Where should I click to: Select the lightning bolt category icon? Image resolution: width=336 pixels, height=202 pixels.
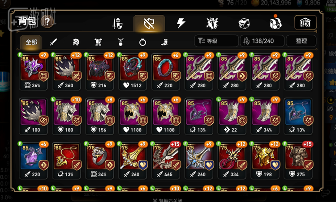181,23
